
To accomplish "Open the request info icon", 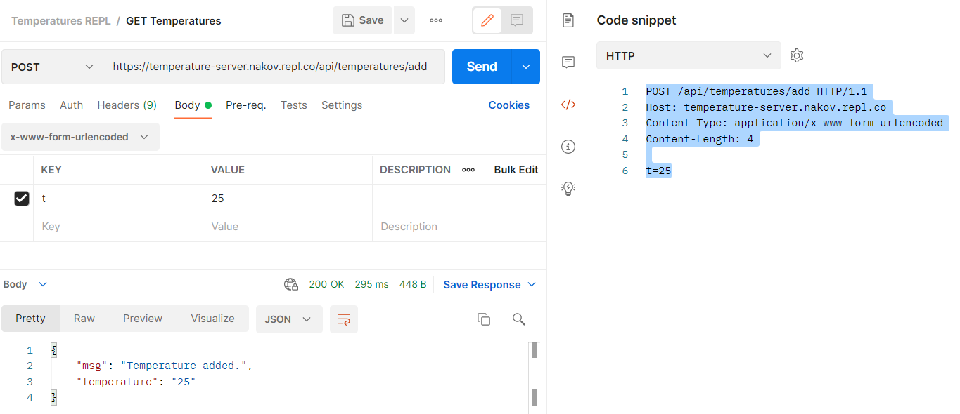I will (x=568, y=147).
